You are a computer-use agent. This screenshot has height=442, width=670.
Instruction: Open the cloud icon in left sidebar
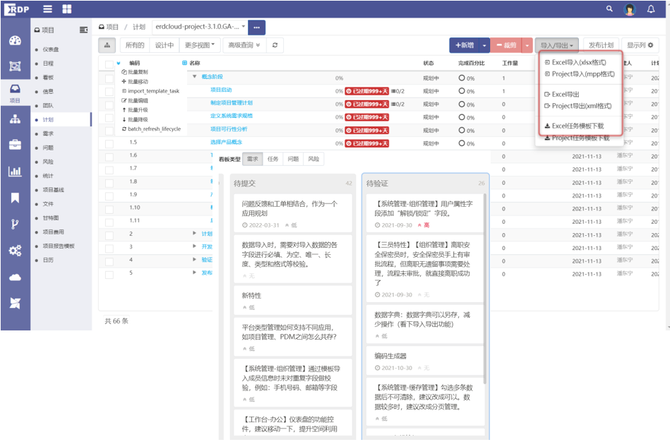pos(15,277)
